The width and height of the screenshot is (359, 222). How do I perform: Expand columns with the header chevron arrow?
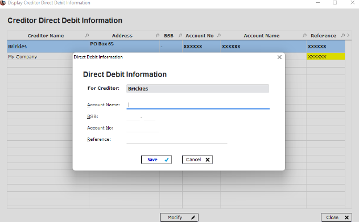pyautogui.click(x=348, y=35)
